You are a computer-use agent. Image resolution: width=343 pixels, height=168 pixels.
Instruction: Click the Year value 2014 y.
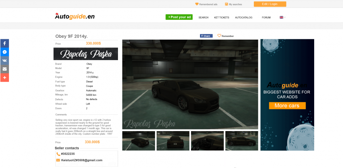click(x=90, y=72)
